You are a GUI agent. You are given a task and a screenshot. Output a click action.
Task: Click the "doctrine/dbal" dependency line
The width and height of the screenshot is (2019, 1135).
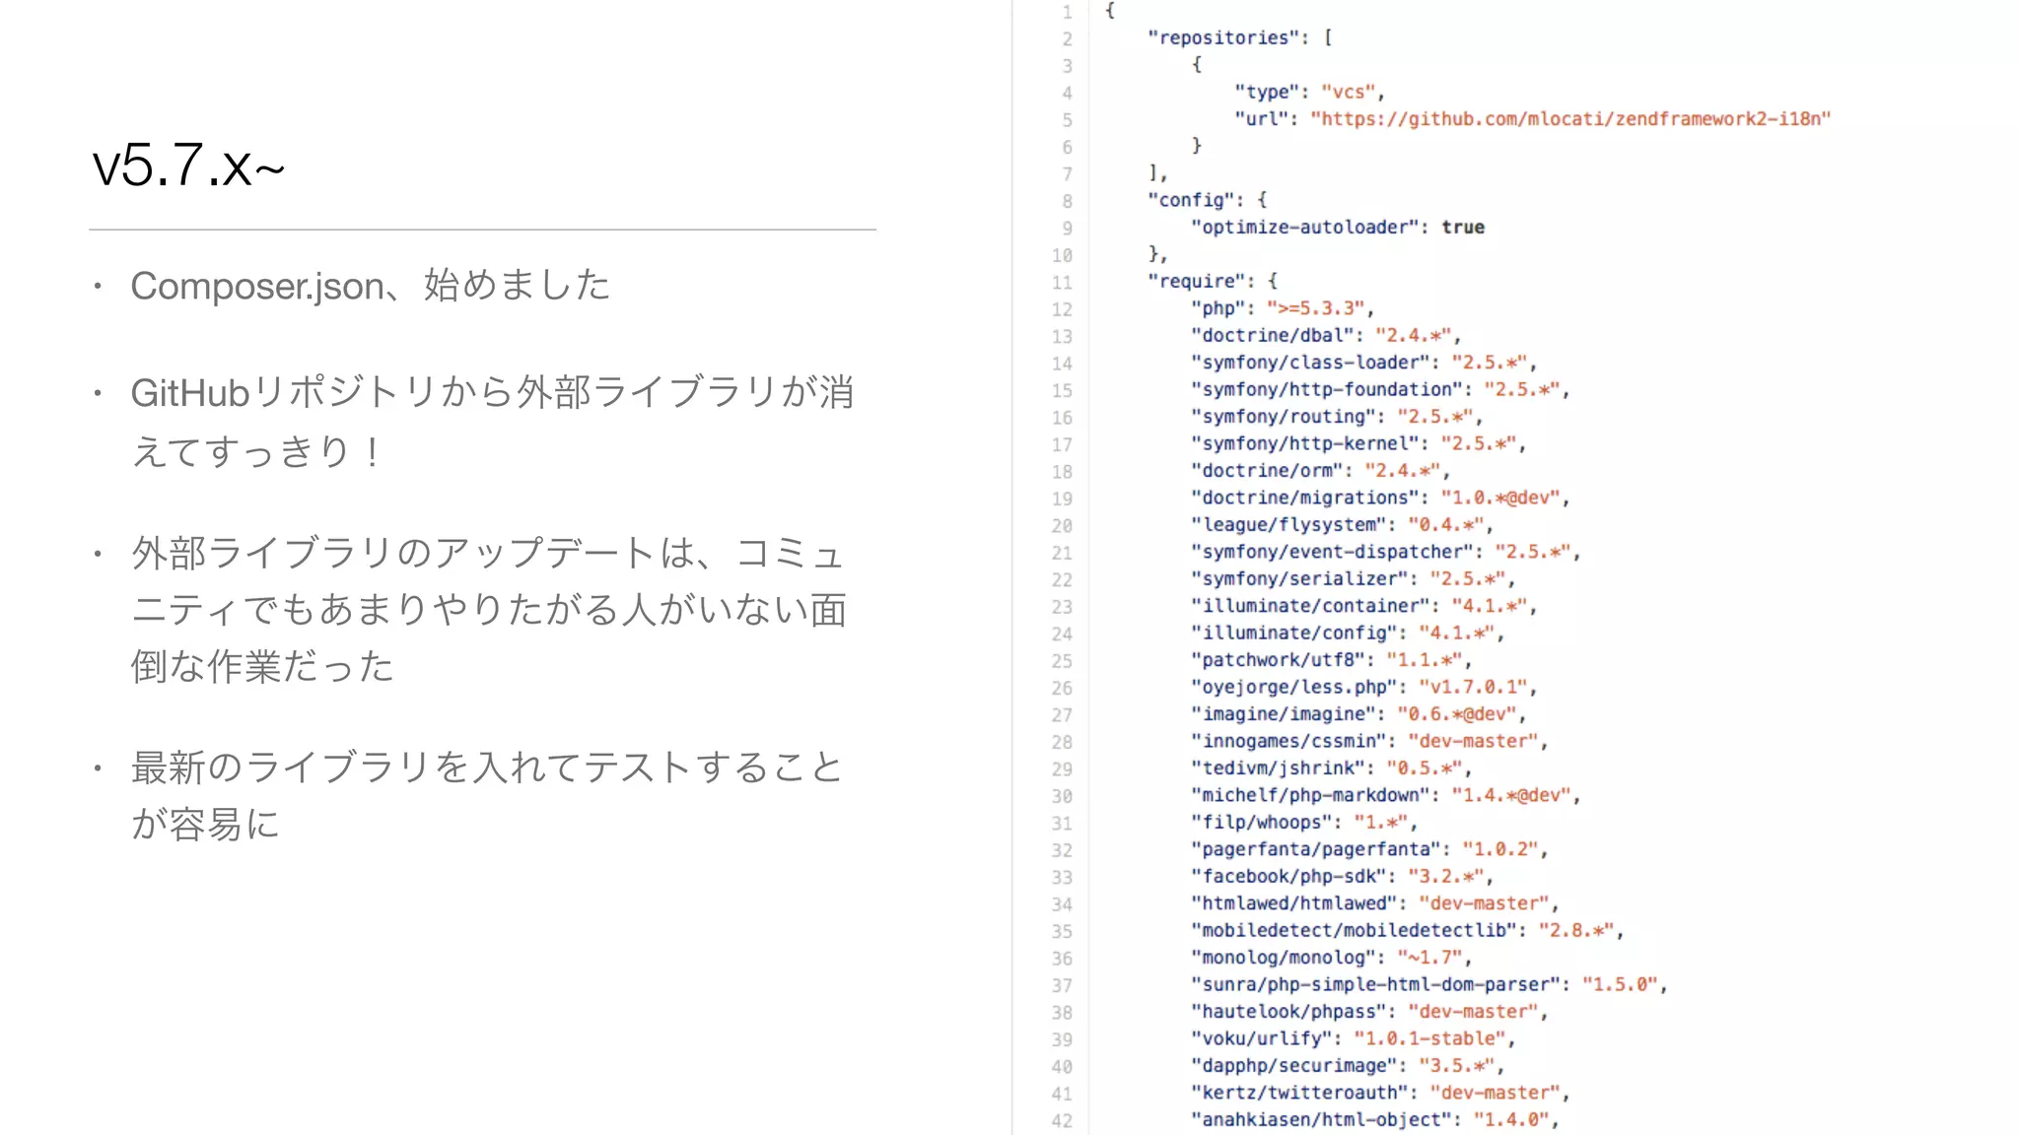point(1325,335)
